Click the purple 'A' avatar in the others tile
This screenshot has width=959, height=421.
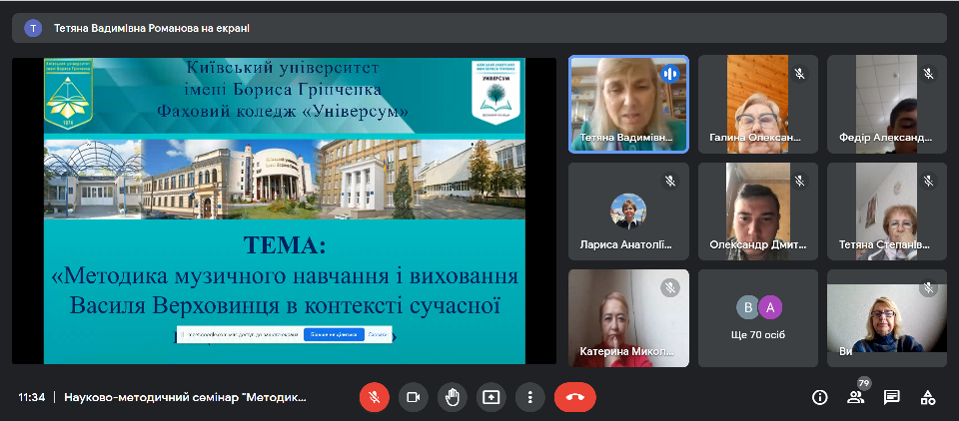click(x=770, y=307)
